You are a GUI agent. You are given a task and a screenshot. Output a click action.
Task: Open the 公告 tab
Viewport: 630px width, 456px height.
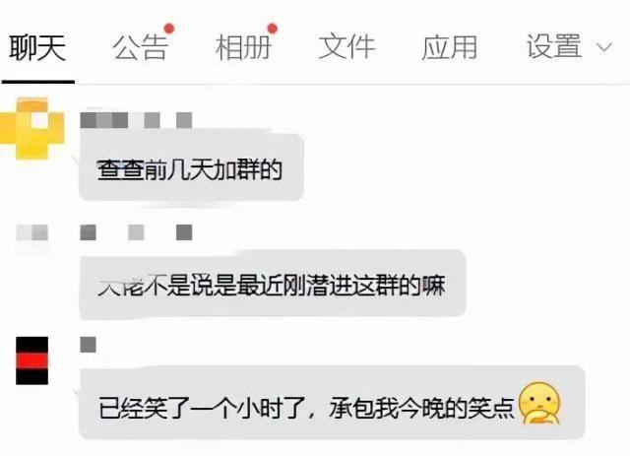click(x=140, y=48)
